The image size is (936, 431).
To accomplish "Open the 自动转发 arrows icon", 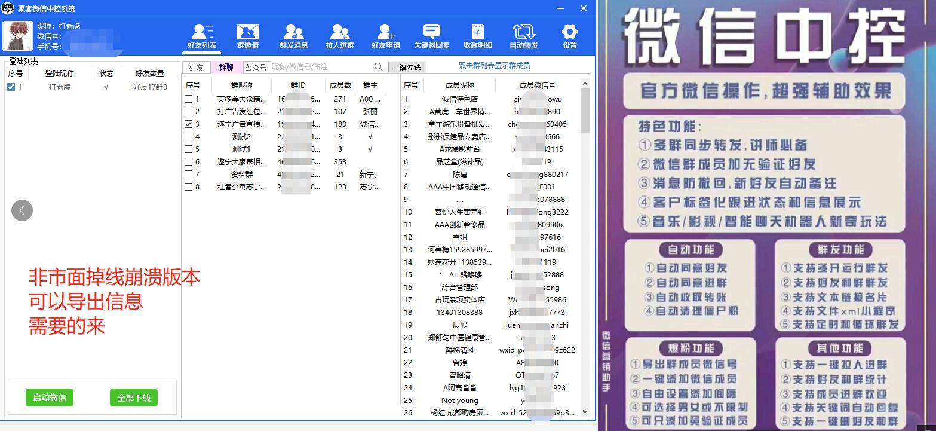I will tap(524, 36).
